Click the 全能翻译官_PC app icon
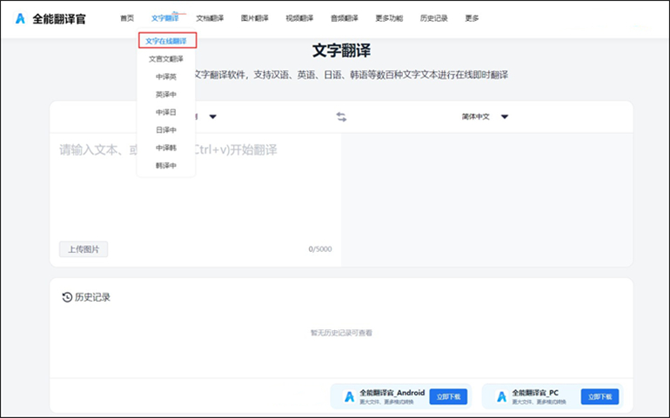The height and width of the screenshot is (418, 670). coord(501,396)
